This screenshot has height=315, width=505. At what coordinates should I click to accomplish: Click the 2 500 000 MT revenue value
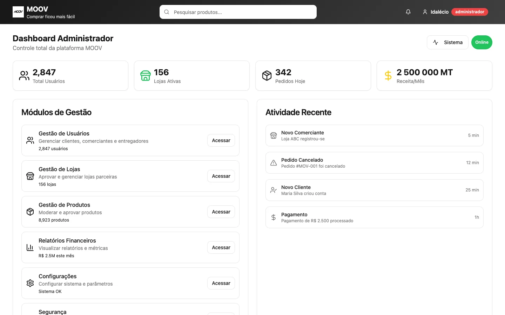click(425, 72)
